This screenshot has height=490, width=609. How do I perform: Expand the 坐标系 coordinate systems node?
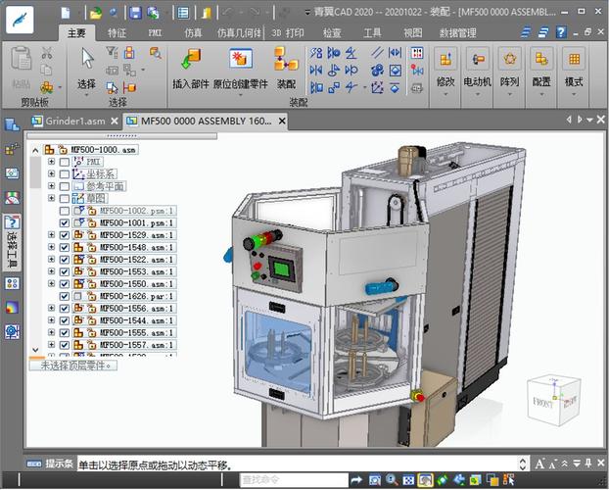point(51,173)
